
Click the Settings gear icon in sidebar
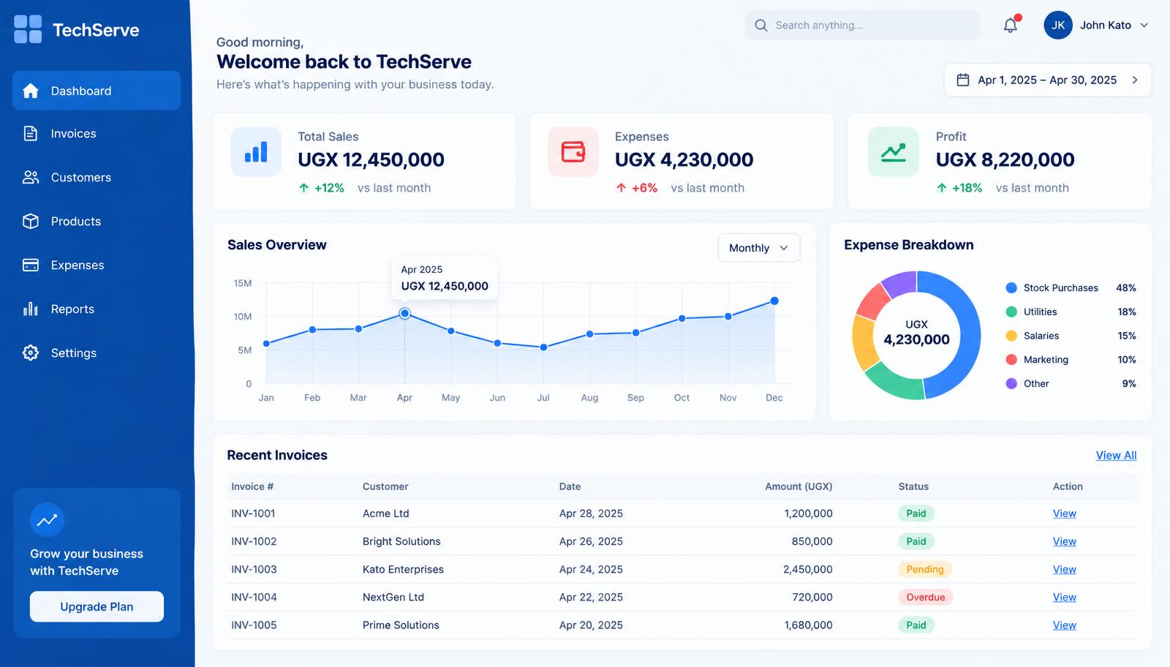click(31, 353)
